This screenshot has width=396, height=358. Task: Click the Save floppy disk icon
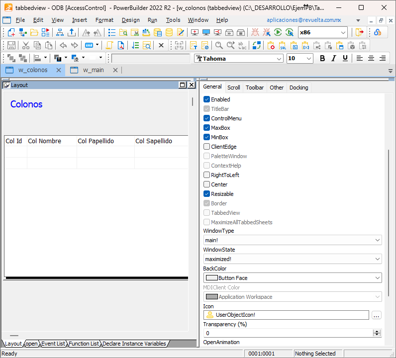point(11,45)
